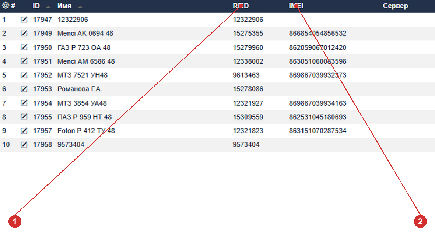Screen dimensions: 435x236
Task: Open editor for ПАЗ Р 959 НТ 48
Action: tap(24, 117)
